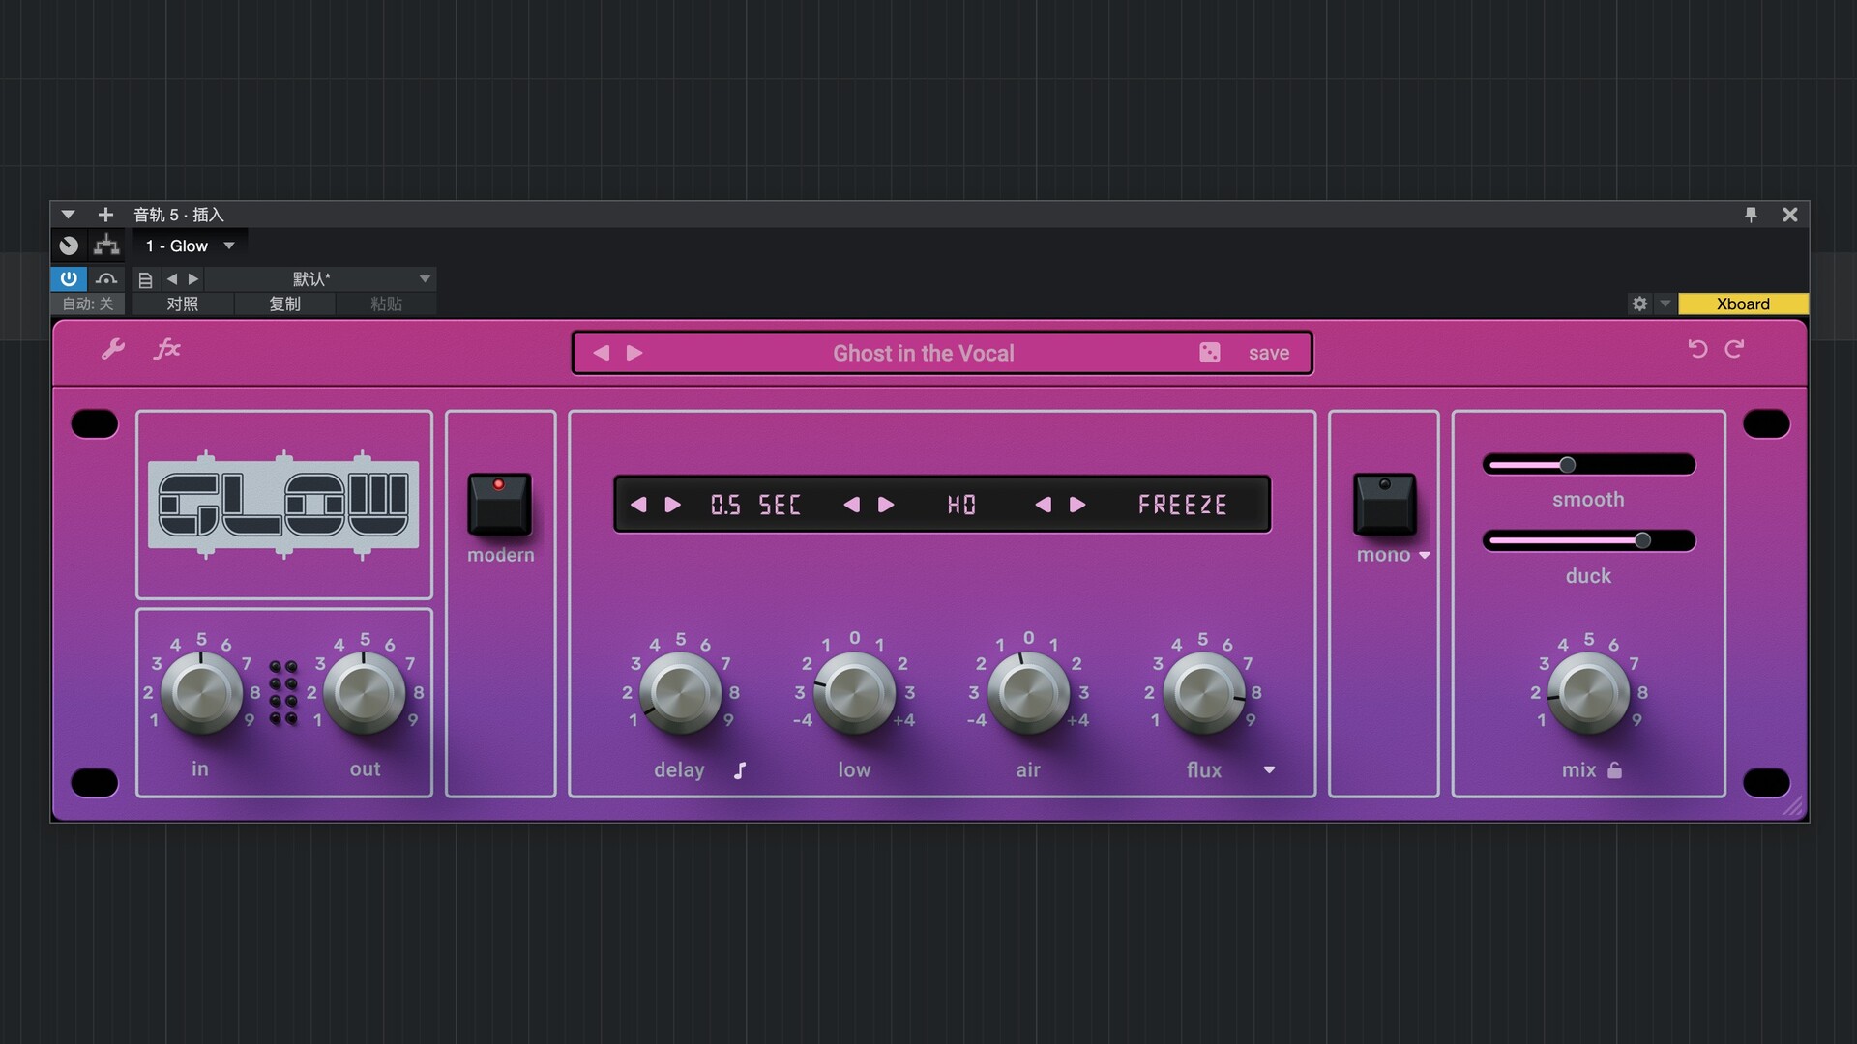Image resolution: width=1857 pixels, height=1044 pixels.
Task: Expand the flux options dropdown arrow
Action: click(1269, 770)
